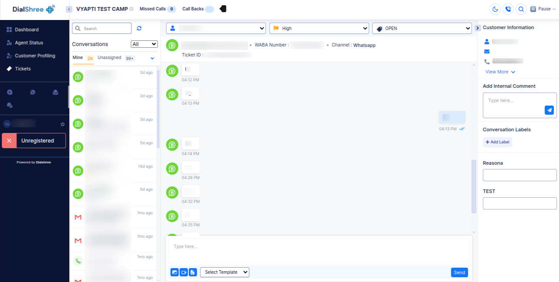Screen dimensions: 559x282
Task: Click the conversations list scrollbar
Action: (x=158, y=109)
